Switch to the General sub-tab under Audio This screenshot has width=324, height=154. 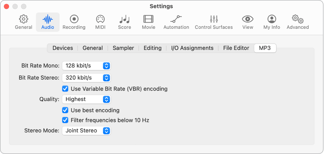pos(93,48)
